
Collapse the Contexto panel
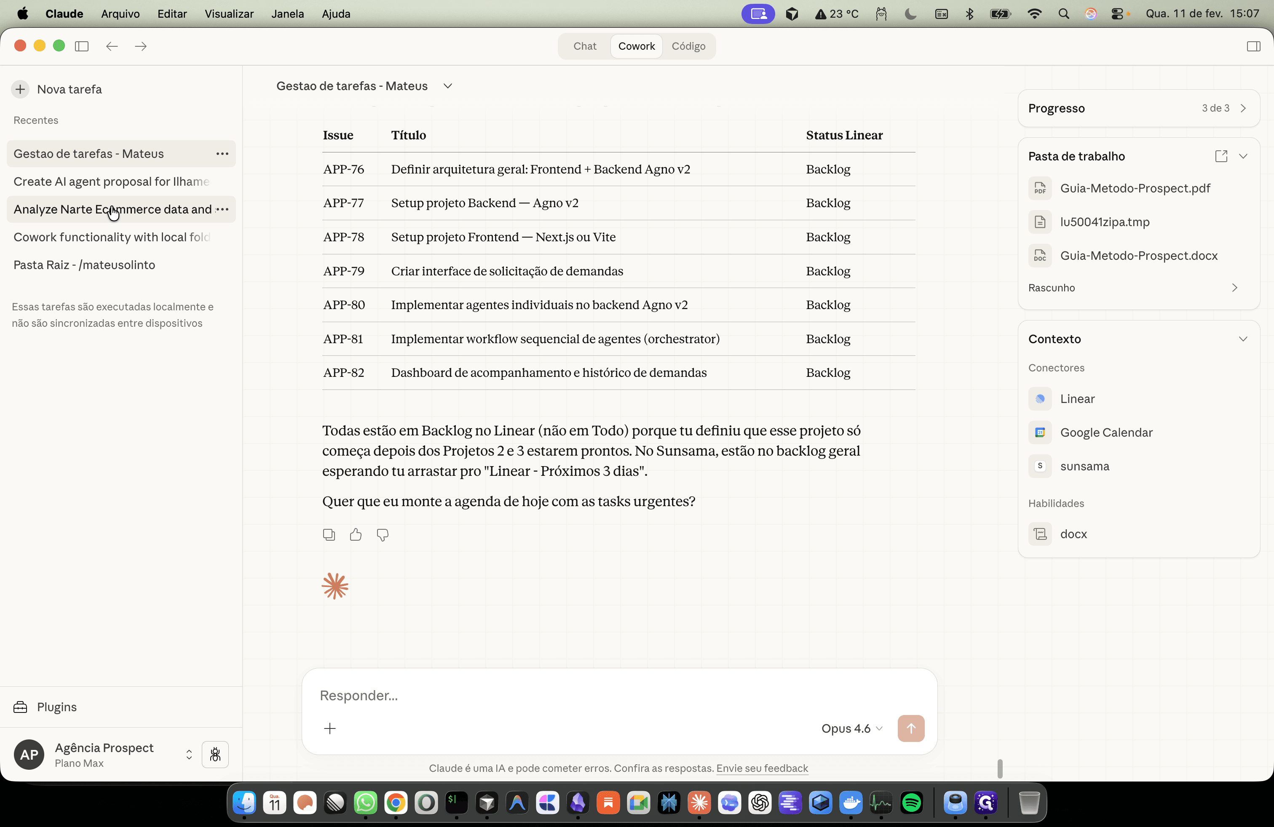coord(1243,339)
